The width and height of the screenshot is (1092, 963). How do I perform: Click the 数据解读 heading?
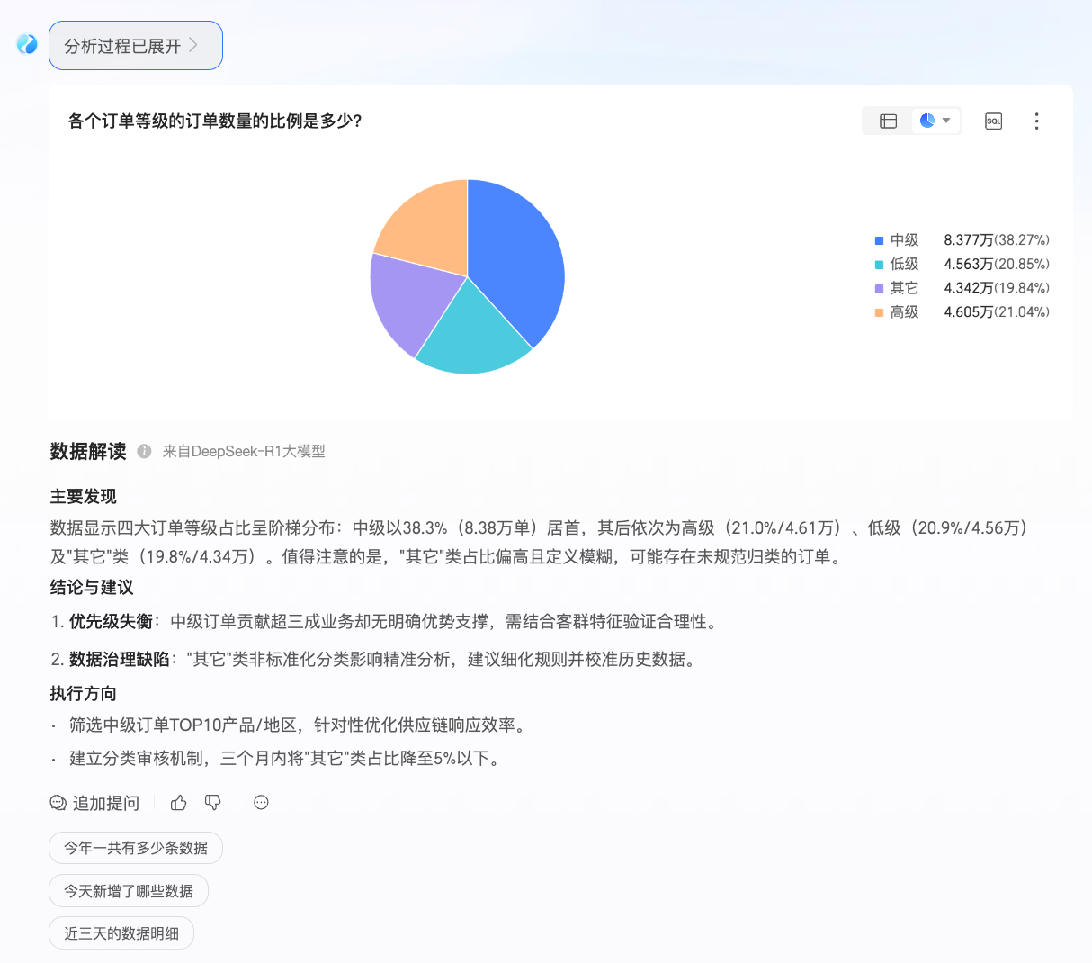(88, 451)
